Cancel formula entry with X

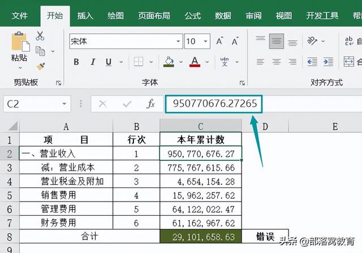tap(103, 104)
